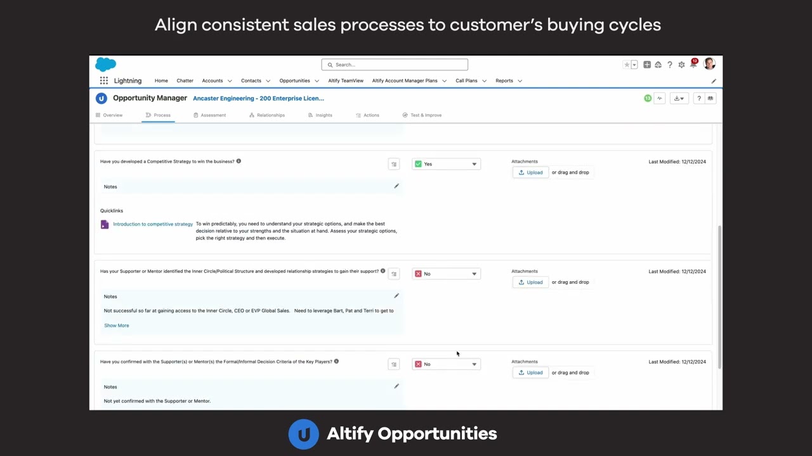The height and width of the screenshot is (456, 812).
Task: Open the activity pulse icon in Opportunity Manager
Action: click(x=660, y=98)
